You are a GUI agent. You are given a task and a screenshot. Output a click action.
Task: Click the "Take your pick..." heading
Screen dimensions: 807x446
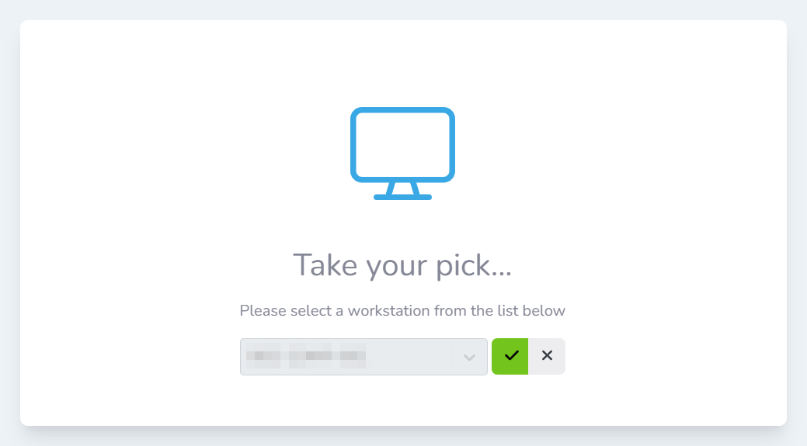point(402,265)
